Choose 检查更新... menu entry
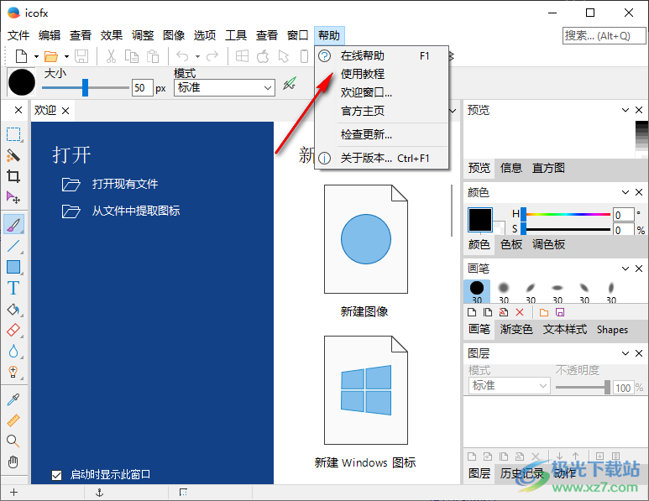Viewport: 649px width, 501px height. pyautogui.click(x=382, y=134)
